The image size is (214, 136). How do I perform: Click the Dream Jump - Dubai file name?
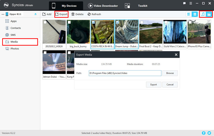tap(127, 46)
